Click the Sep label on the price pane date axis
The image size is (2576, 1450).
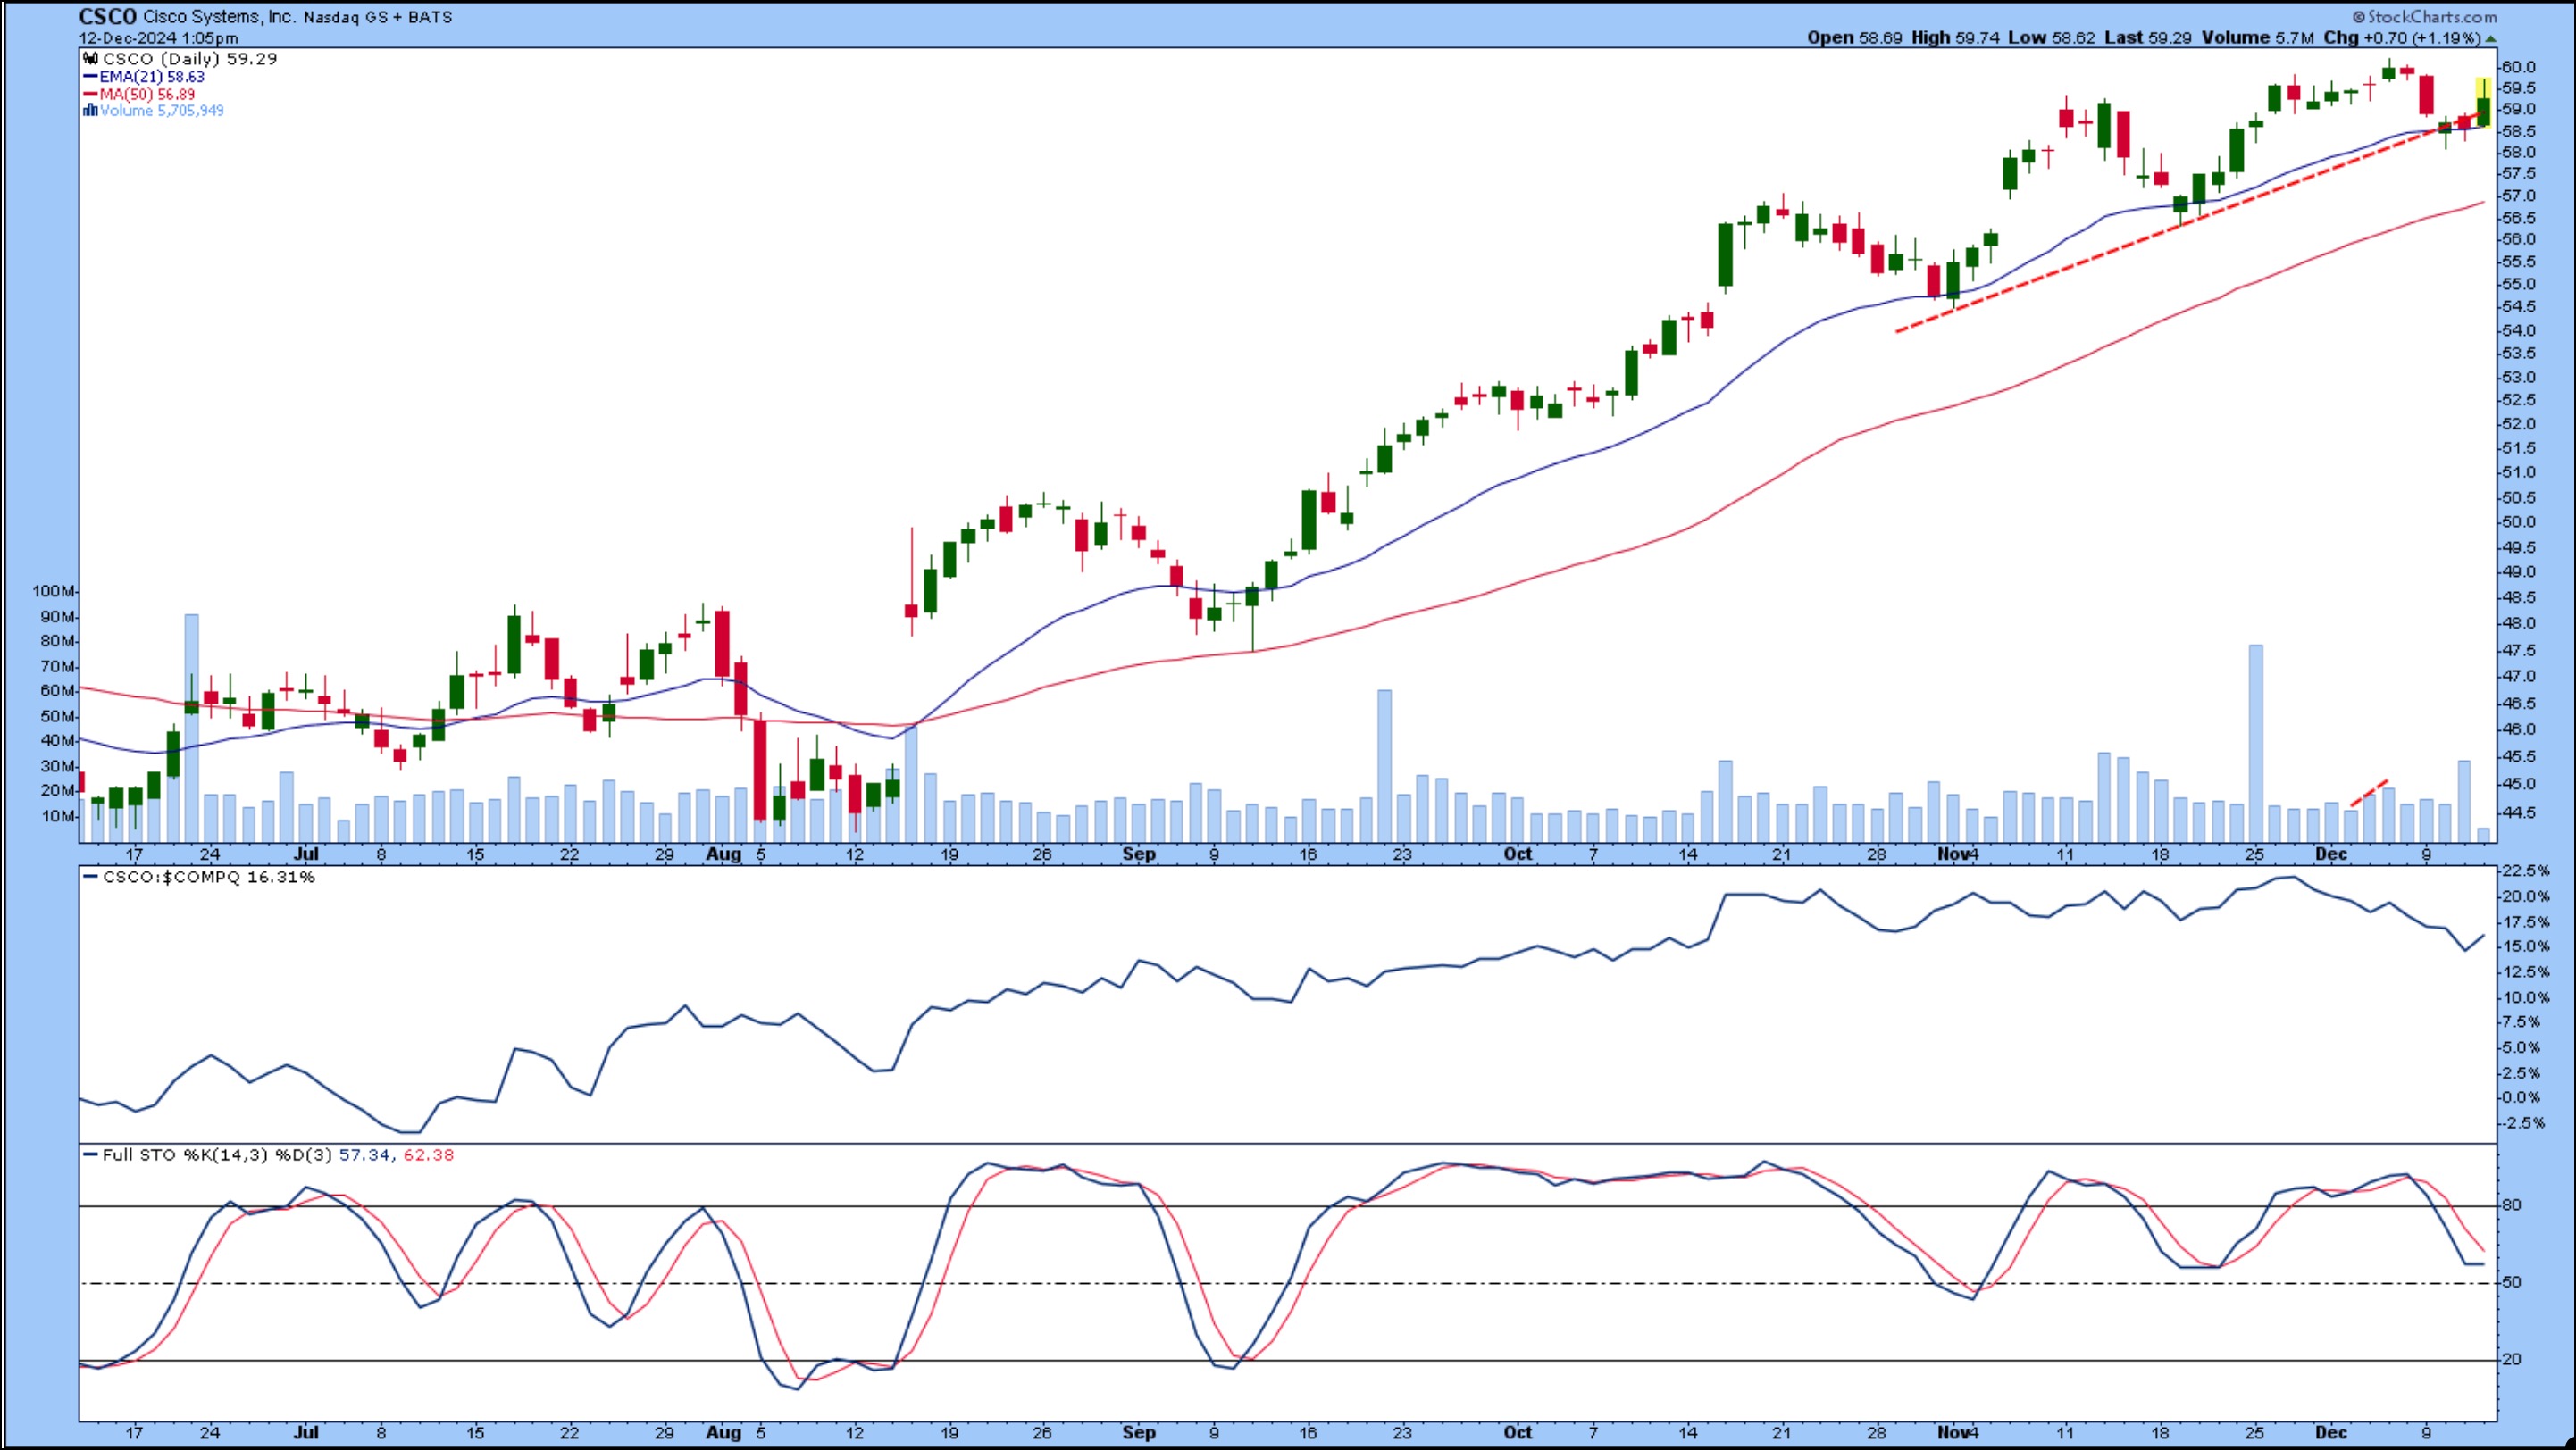pyautogui.click(x=1138, y=854)
